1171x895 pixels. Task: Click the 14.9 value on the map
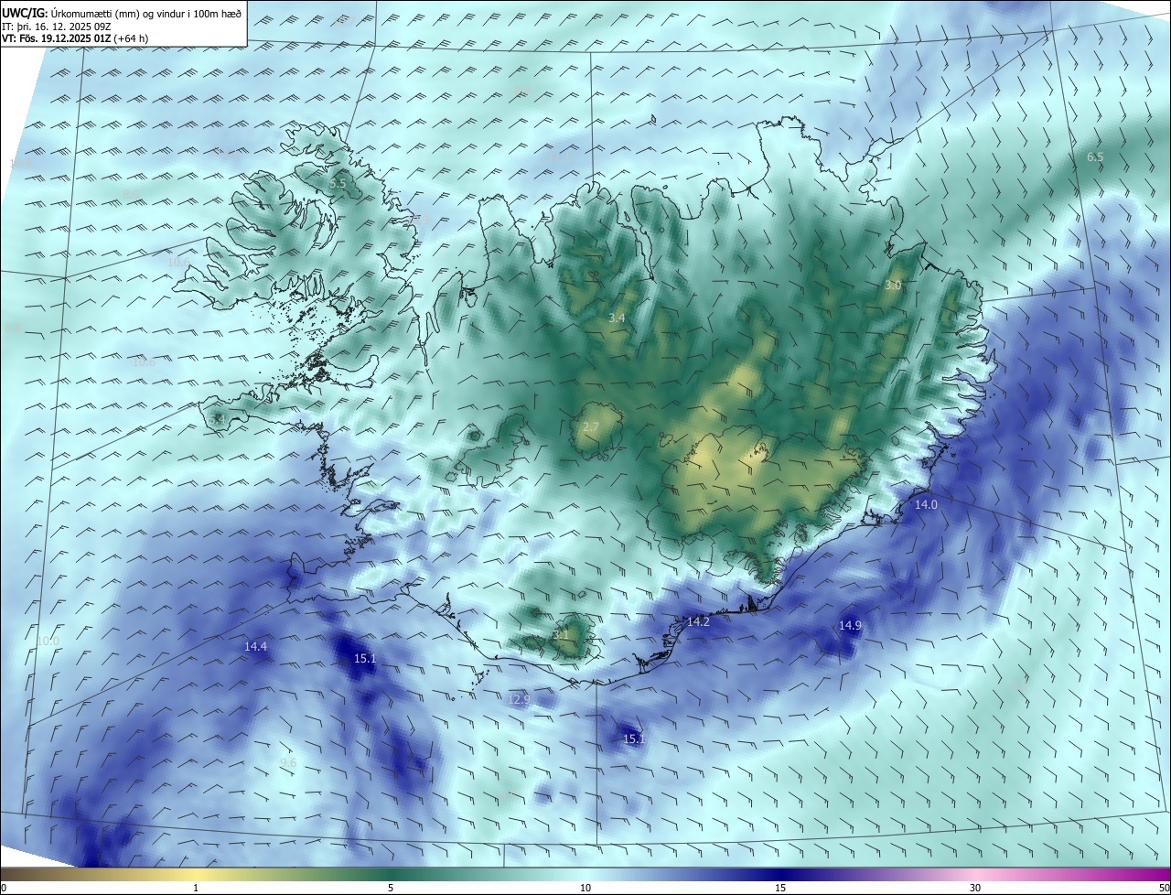click(850, 625)
